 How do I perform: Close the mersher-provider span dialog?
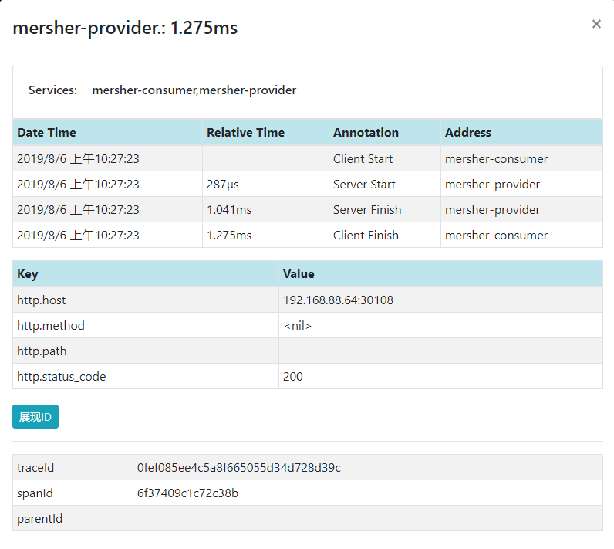coord(595,25)
